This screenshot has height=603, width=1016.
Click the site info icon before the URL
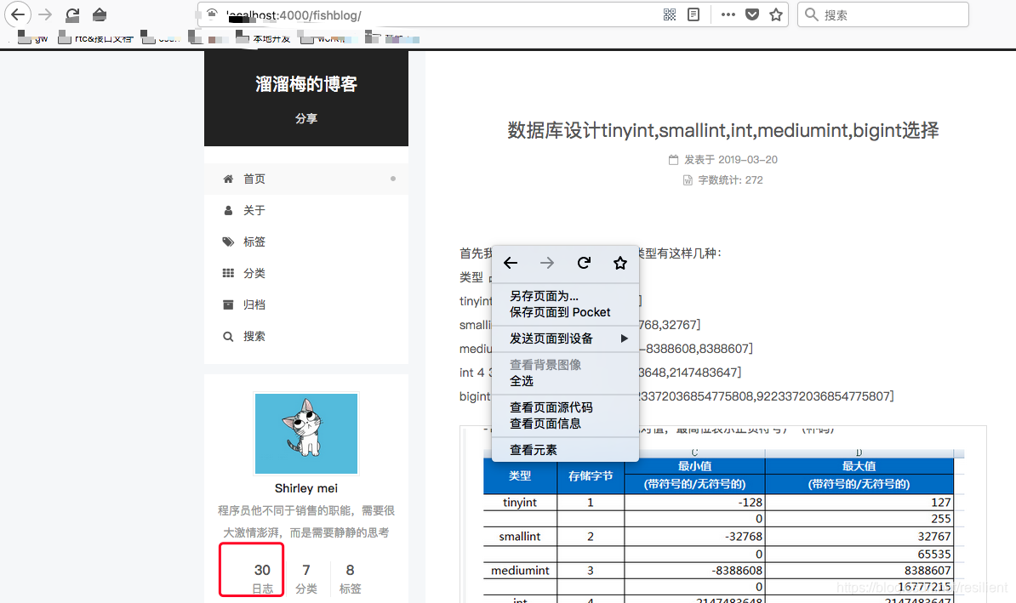212,14
